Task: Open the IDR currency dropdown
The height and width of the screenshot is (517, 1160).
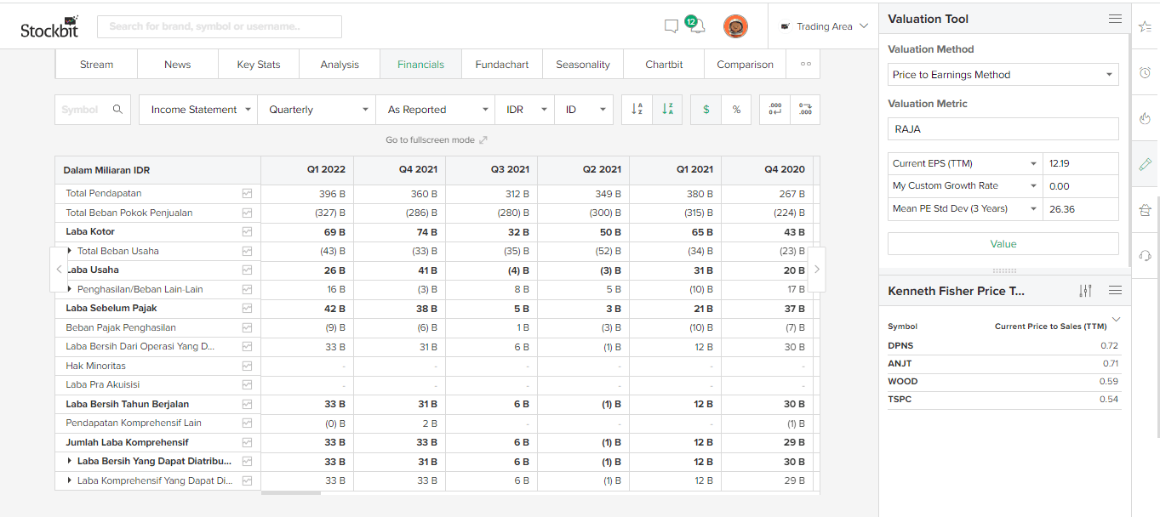Action: tap(525, 110)
